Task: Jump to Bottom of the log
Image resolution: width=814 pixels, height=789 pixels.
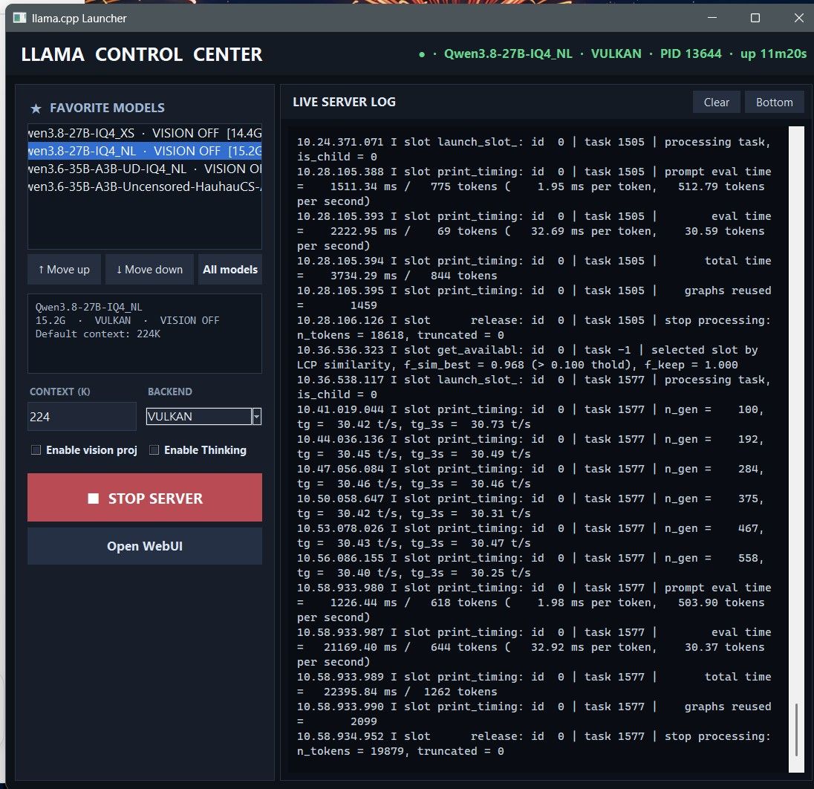Action: point(774,103)
